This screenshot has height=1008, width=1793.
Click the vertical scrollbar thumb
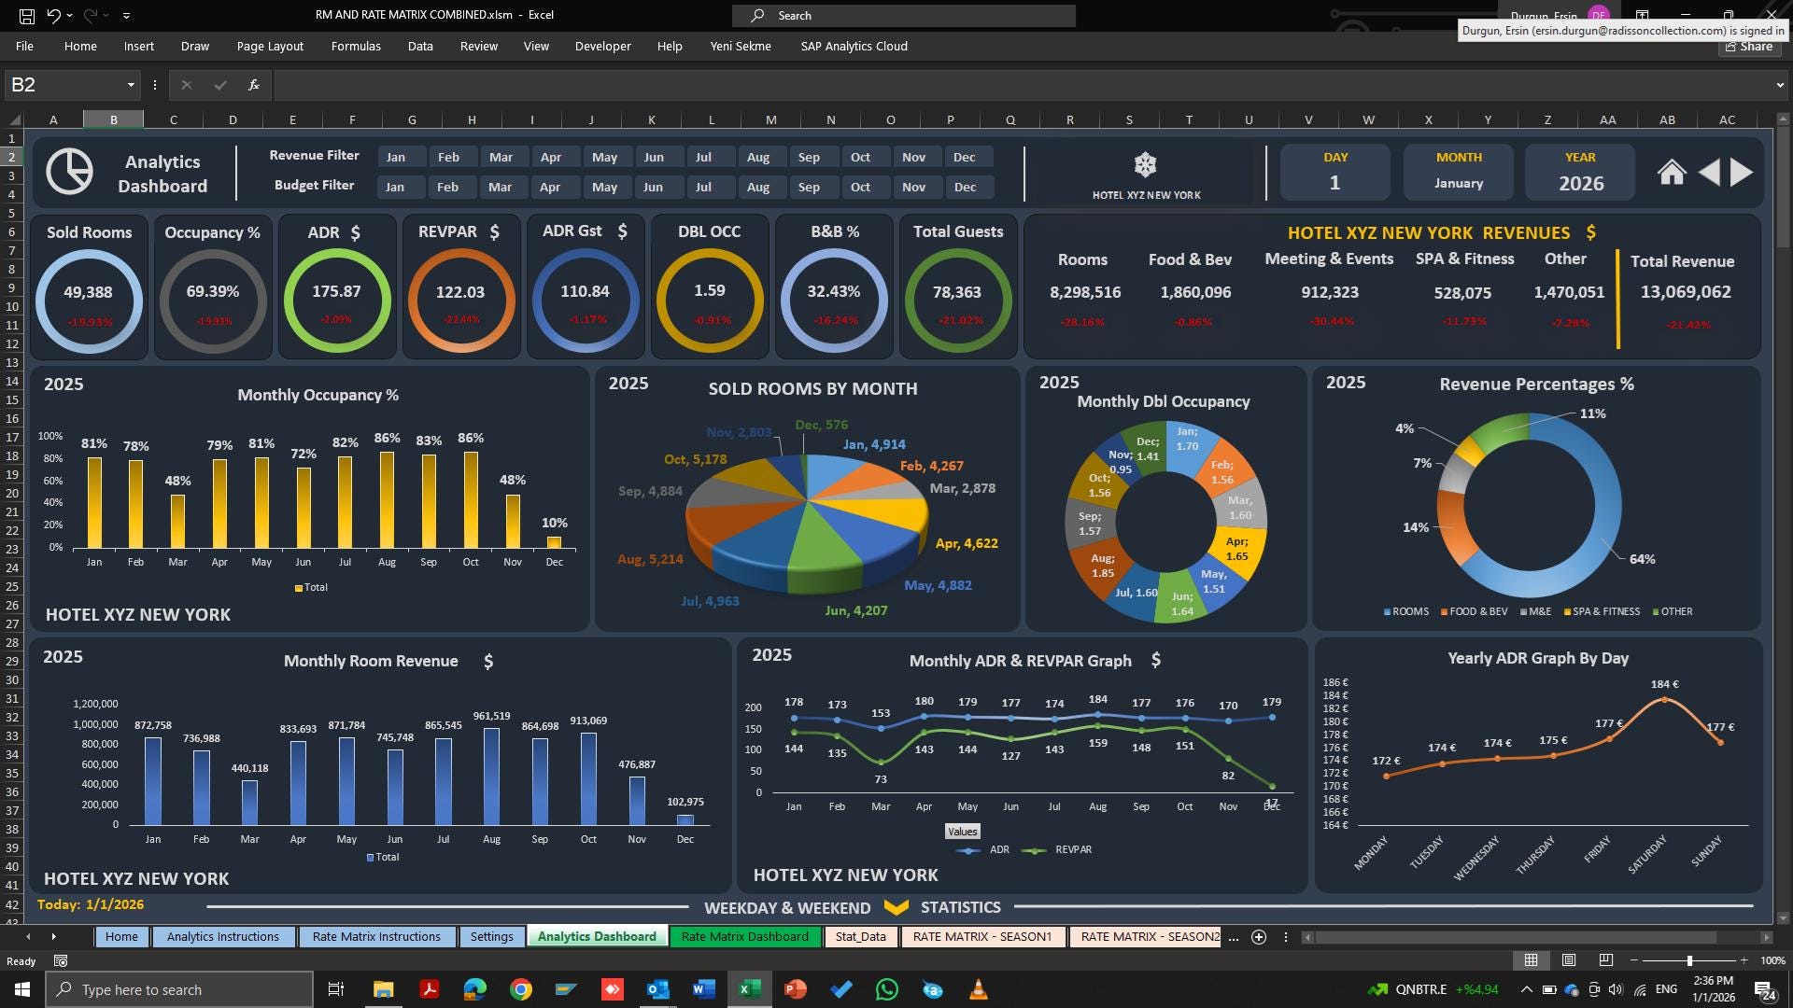click(1783, 187)
